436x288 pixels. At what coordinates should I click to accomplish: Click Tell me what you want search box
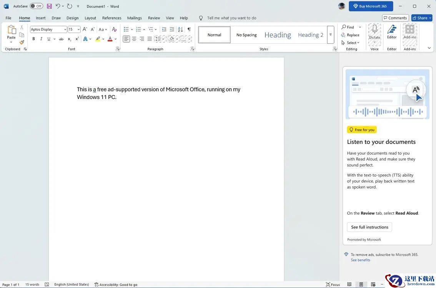click(x=231, y=18)
